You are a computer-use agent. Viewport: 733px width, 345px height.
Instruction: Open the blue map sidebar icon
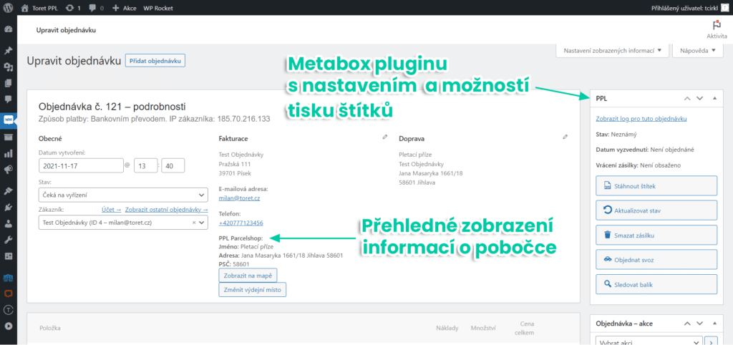pos(8,278)
